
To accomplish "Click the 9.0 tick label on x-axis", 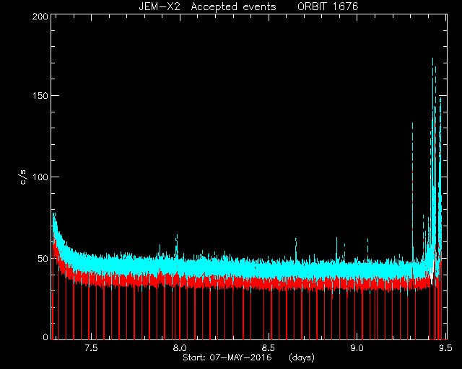I will click(357, 348).
